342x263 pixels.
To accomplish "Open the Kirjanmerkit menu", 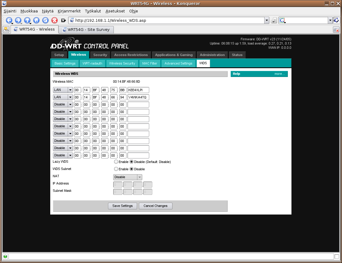I will (x=69, y=11).
